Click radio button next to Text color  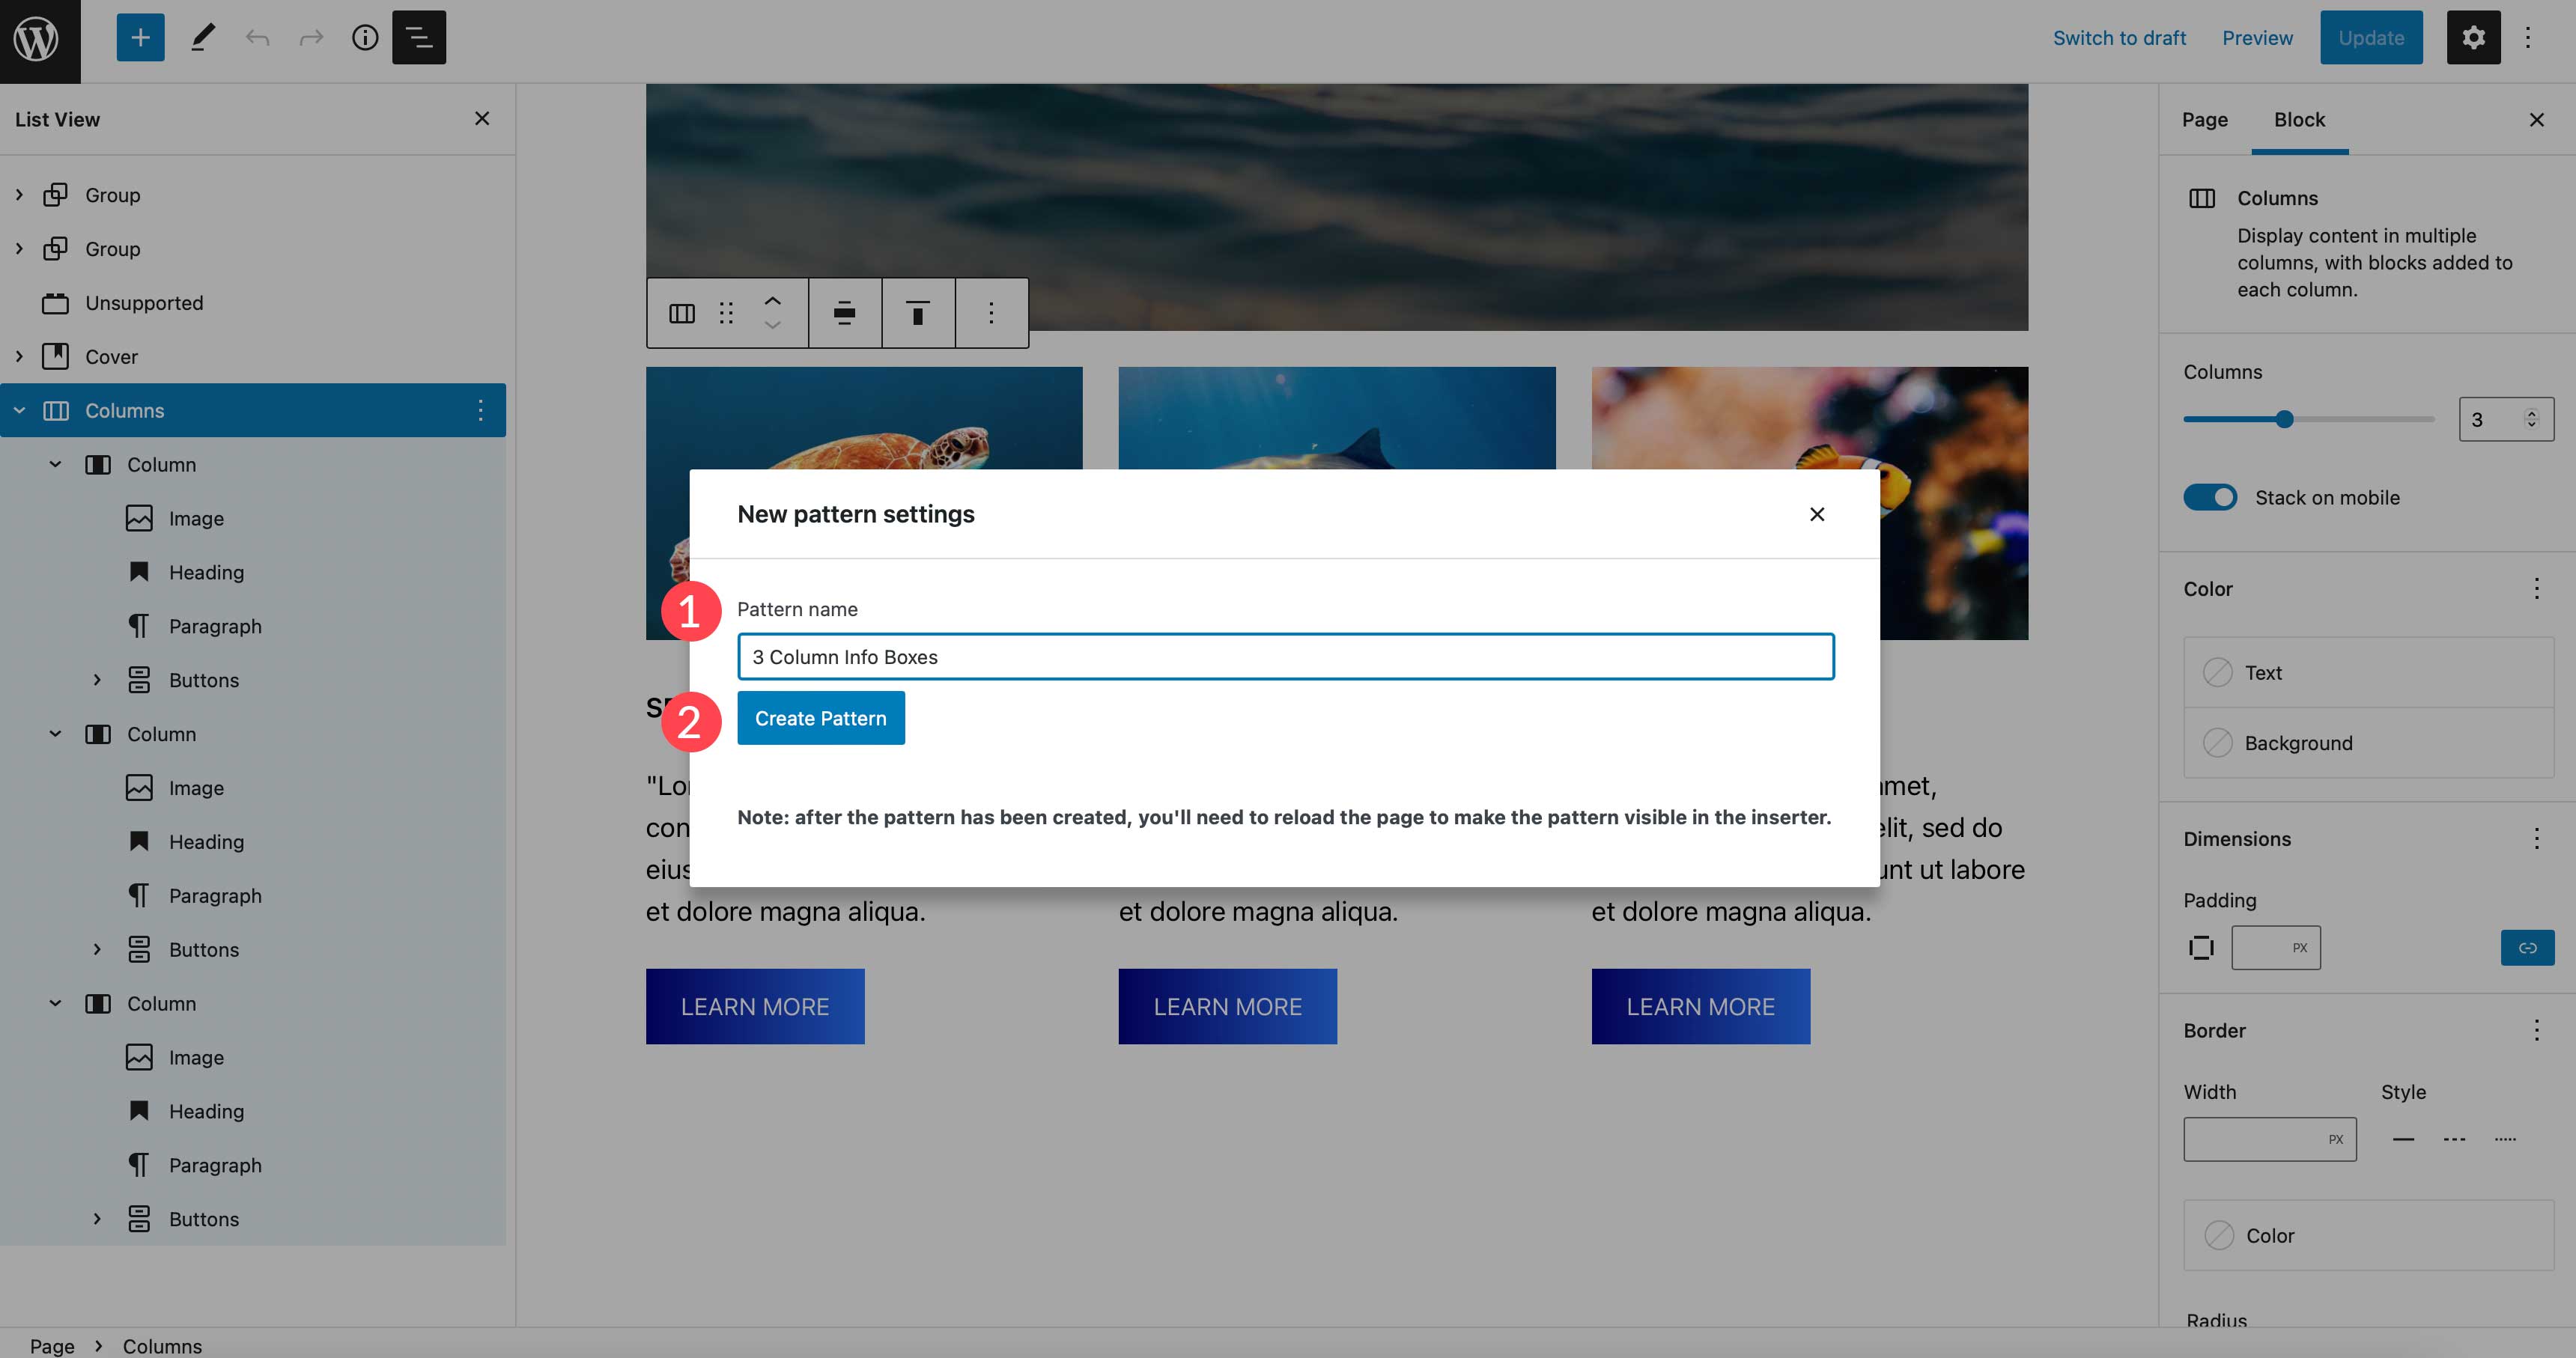click(2217, 672)
